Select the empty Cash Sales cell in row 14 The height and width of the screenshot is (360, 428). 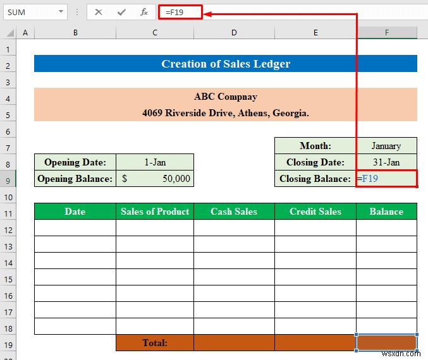click(x=234, y=261)
